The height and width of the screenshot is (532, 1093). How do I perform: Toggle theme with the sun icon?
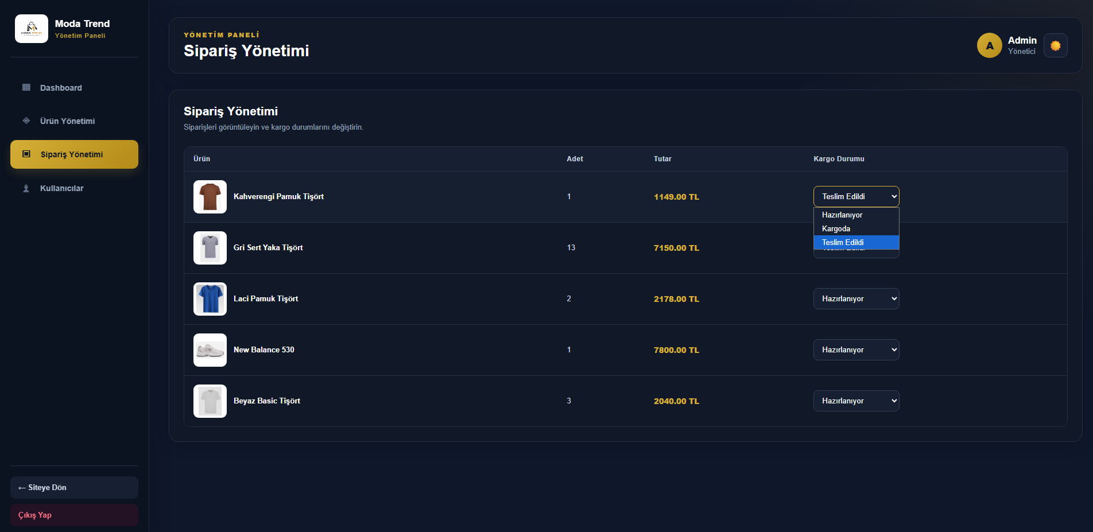point(1056,45)
